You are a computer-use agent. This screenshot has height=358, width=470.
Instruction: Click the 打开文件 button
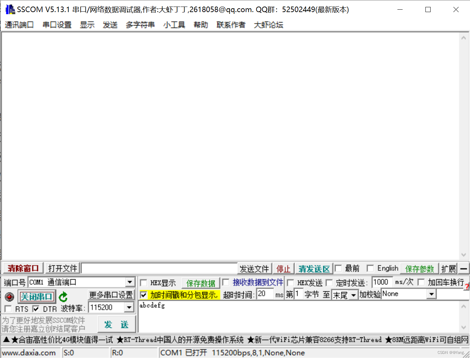click(x=63, y=268)
